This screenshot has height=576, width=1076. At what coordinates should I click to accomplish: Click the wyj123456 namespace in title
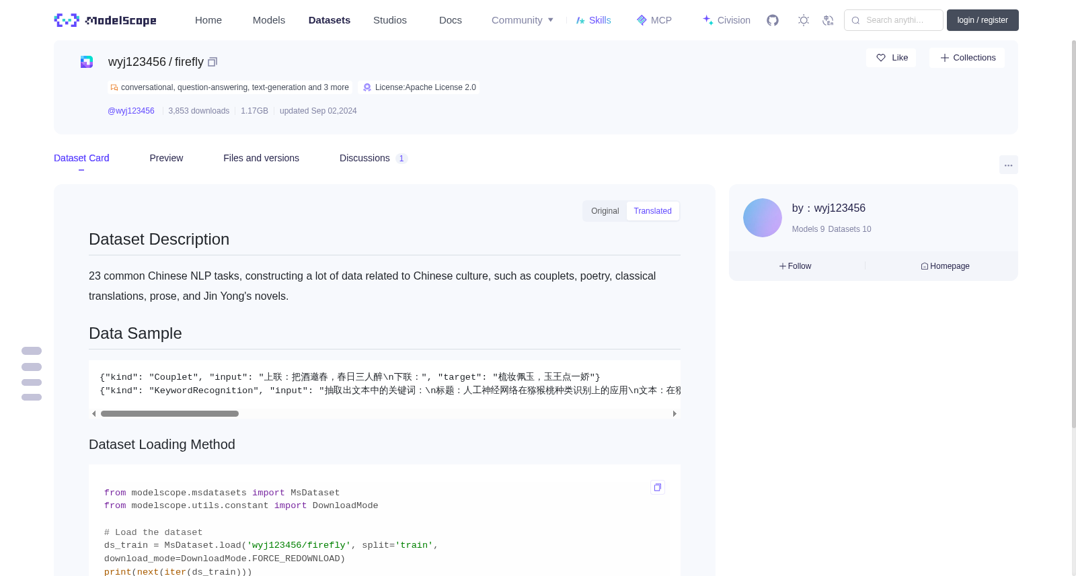point(137,62)
